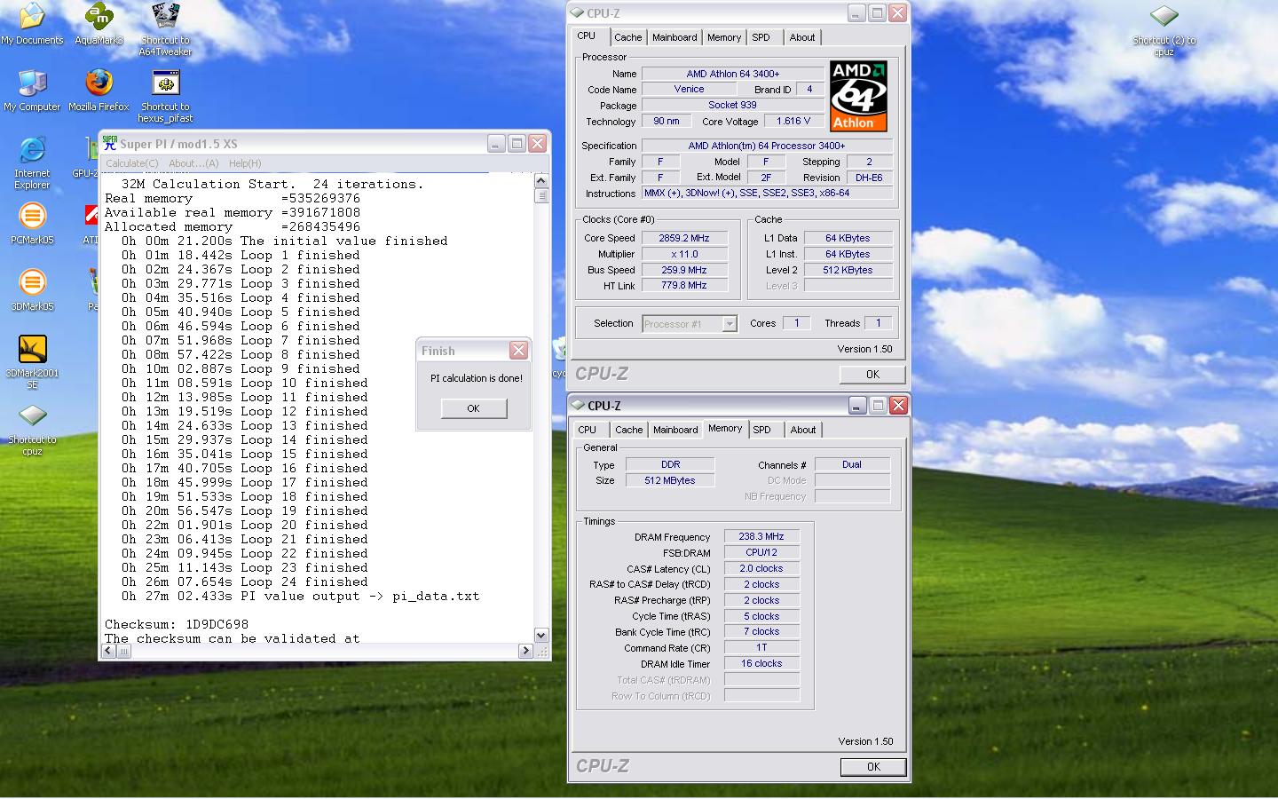
Task: Click the Bus Speed 259.9 MHz field
Action: (x=684, y=270)
